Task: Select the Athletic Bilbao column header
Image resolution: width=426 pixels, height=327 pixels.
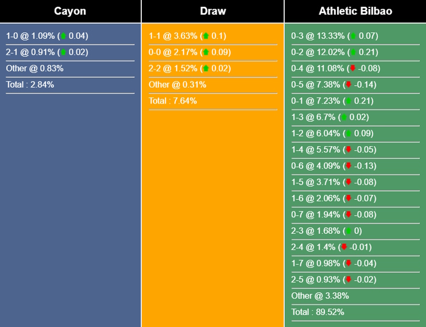Action: pyautogui.click(x=355, y=11)
